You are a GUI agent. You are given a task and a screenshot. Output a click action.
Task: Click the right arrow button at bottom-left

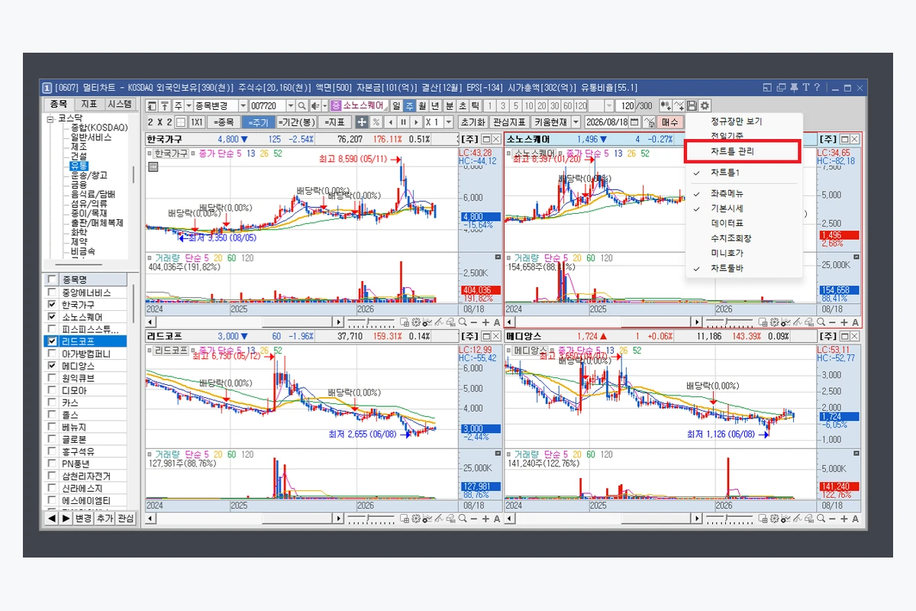(x=66, y=519)
